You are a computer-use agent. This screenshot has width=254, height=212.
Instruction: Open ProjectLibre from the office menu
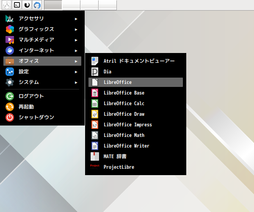pos(135,167)
